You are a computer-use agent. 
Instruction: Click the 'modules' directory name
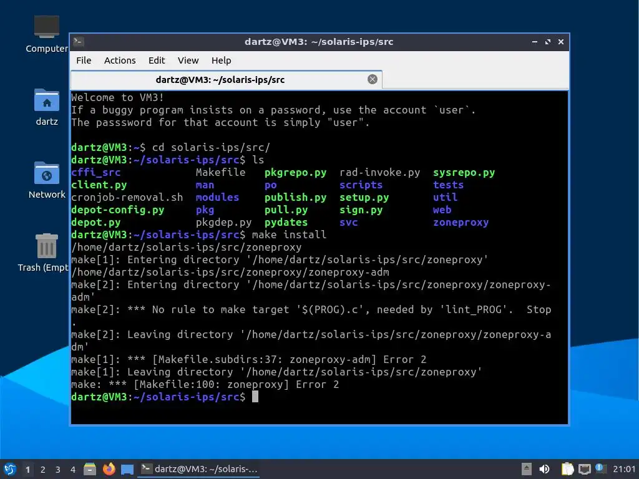click(217, 197)
